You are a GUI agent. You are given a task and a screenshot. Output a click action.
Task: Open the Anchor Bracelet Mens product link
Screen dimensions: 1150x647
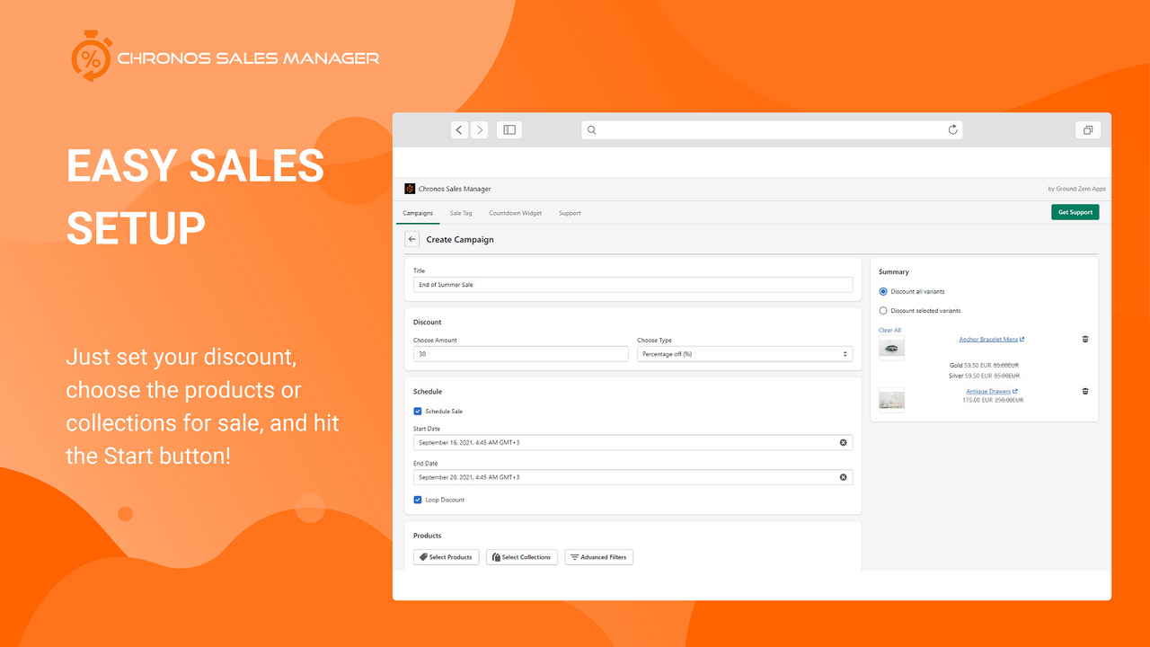(x=992, y=340)
